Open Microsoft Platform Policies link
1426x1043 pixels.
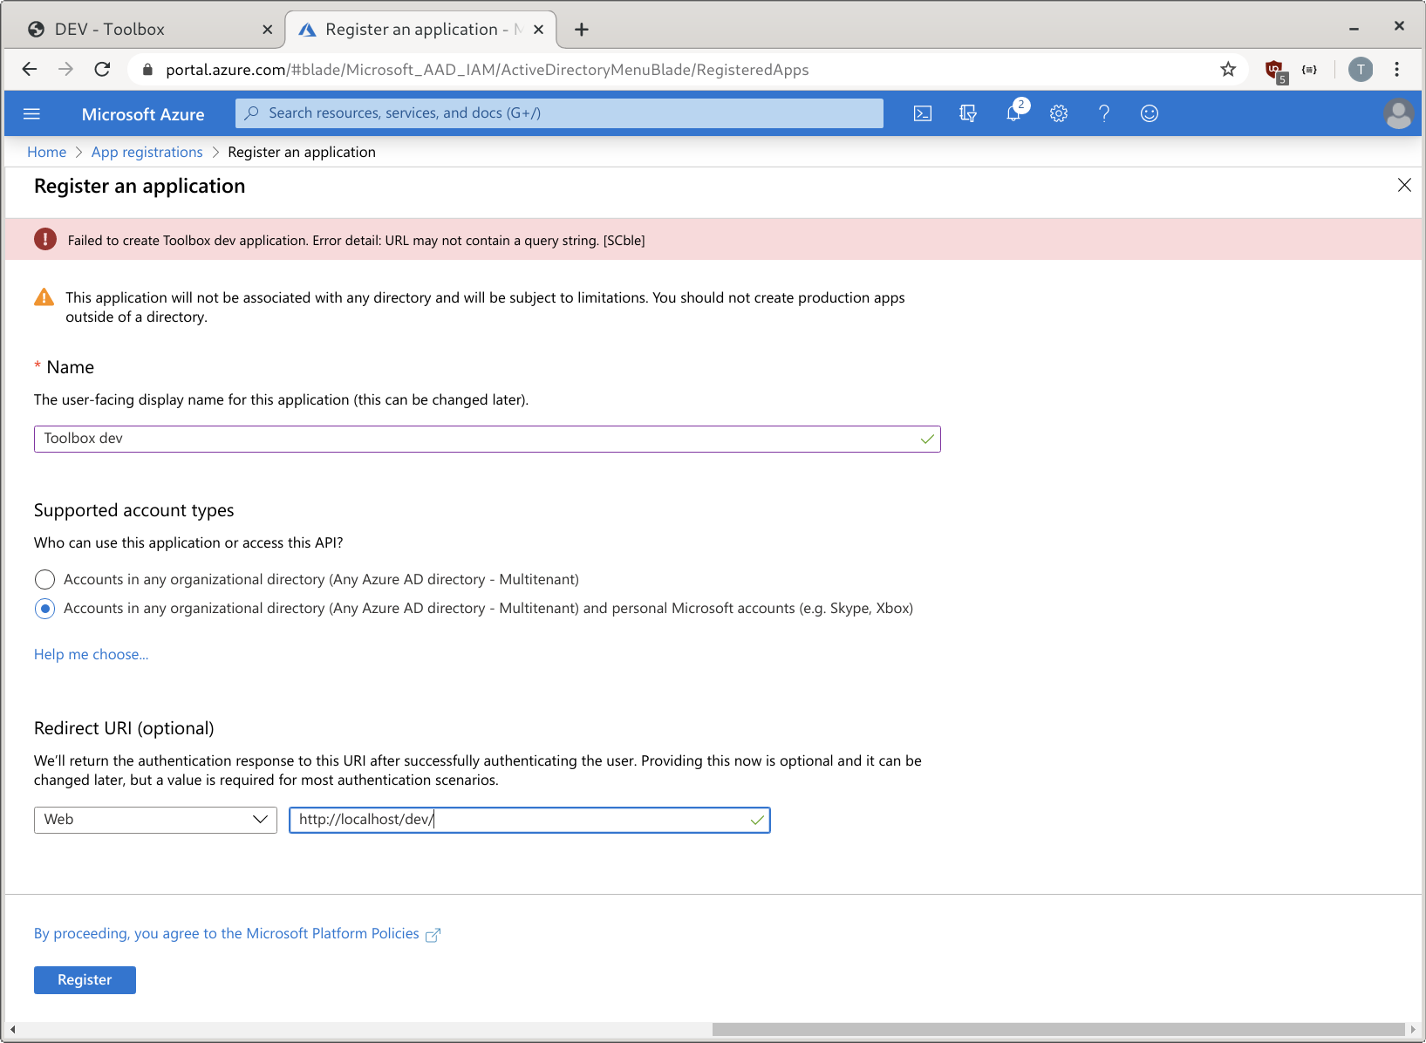pos(237,933)
